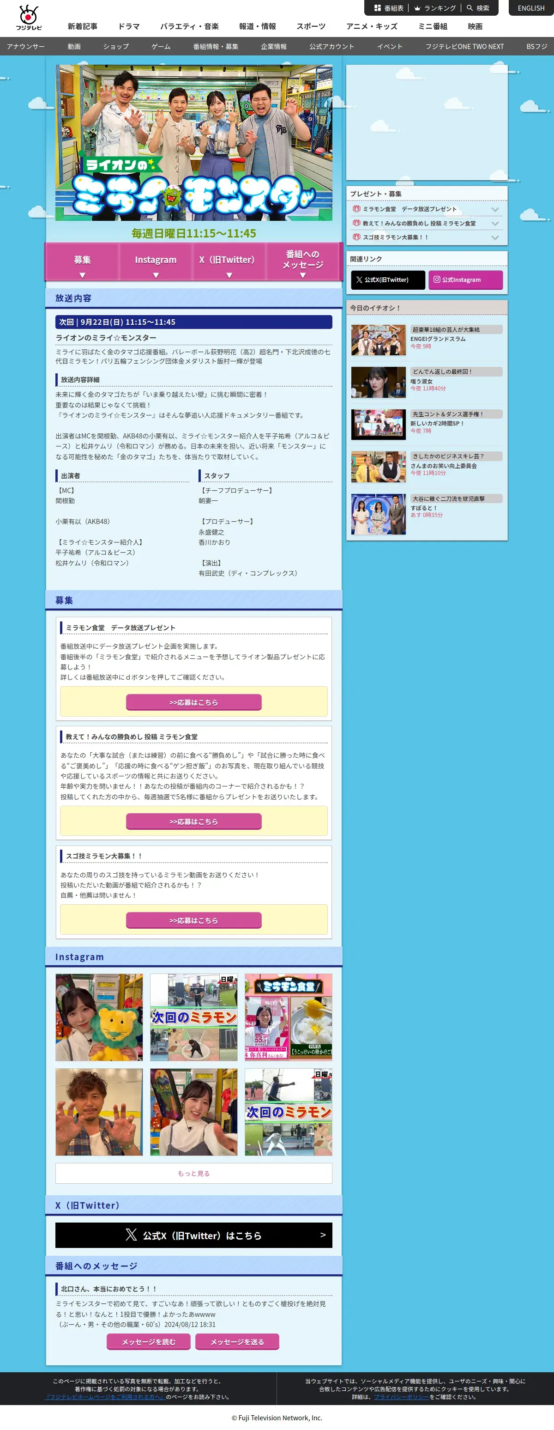Open the ドラマ menu
Viewport: 554px width, 1430px height.
pos(129,26)
